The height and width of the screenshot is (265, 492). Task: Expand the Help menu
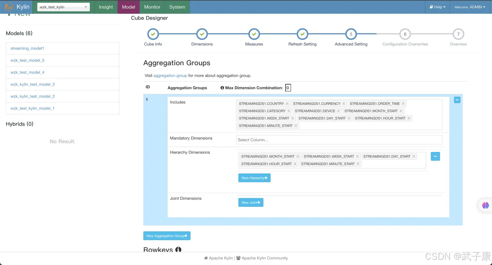[x=438, y=7]
